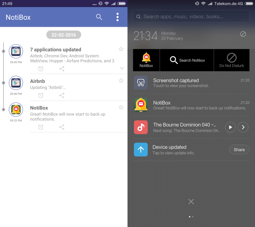This screenshot has height=227, width=255.
Task: Tap the do-not-disturb circle beside the date
Action: (243, 34)
